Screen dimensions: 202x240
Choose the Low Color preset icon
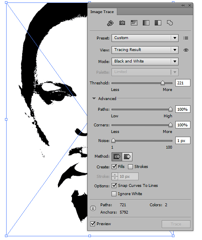tap(134, 23)
